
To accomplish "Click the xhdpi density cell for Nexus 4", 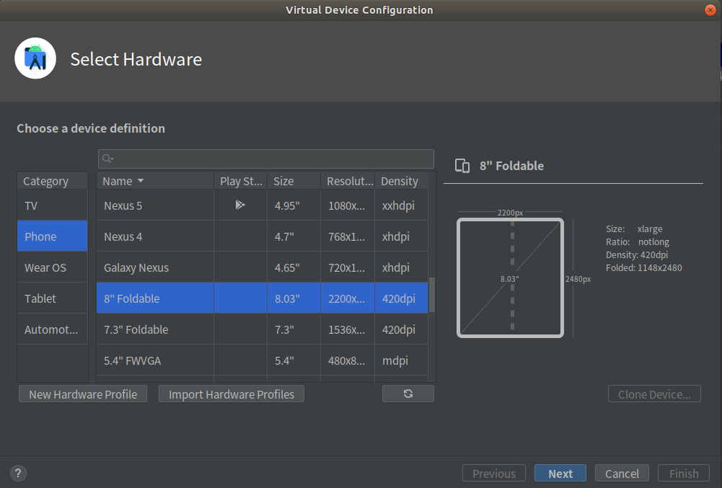I will (x=402, y=236).
